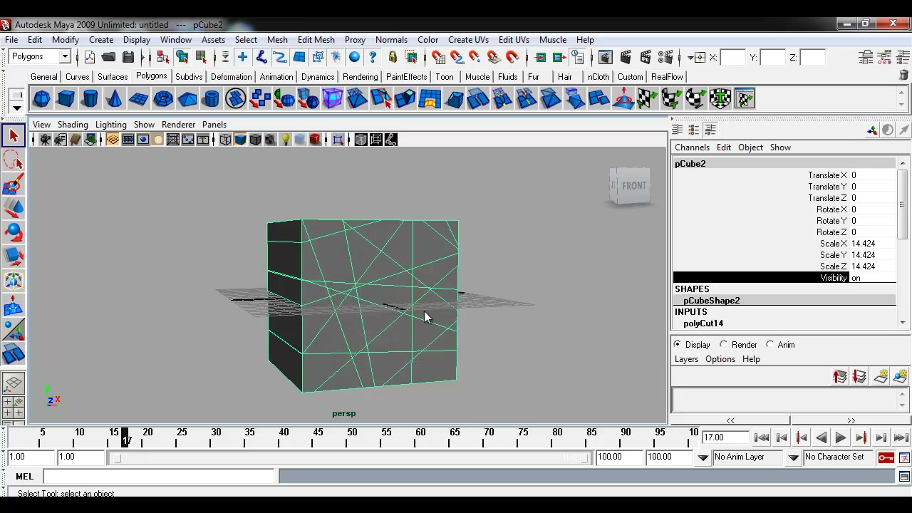Open the Polygons menu set dropdown
Viewport: 912px width, 513px height.
(x=39, y=57)
